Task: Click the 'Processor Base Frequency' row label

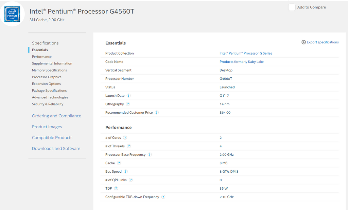Action: pos(125,155)
